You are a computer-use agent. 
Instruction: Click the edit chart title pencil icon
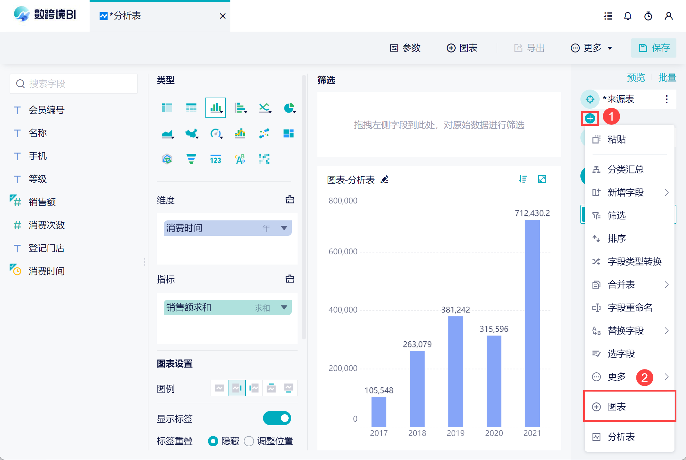click(x=385, y=180)
